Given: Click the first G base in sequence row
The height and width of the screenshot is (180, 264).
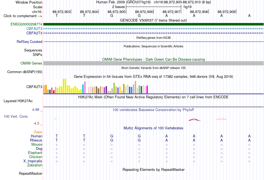Looking at the screenshot, I should point(112,16).
